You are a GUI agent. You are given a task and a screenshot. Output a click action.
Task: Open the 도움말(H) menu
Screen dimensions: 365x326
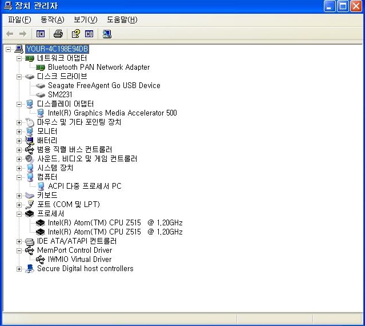pyautogui.click(x=122, y=20)
